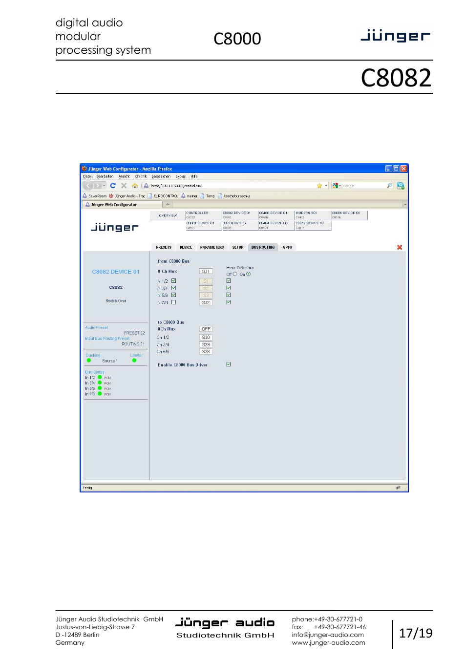Viewport: 466px width, 660px height.
Task: Open the IN 7/8 S32 source dropdown
Action: 206,303
